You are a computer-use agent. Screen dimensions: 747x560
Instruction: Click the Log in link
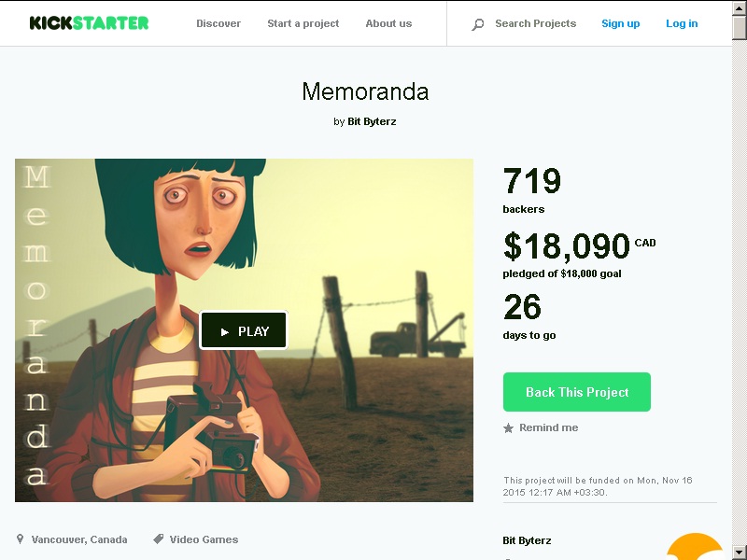682,23
